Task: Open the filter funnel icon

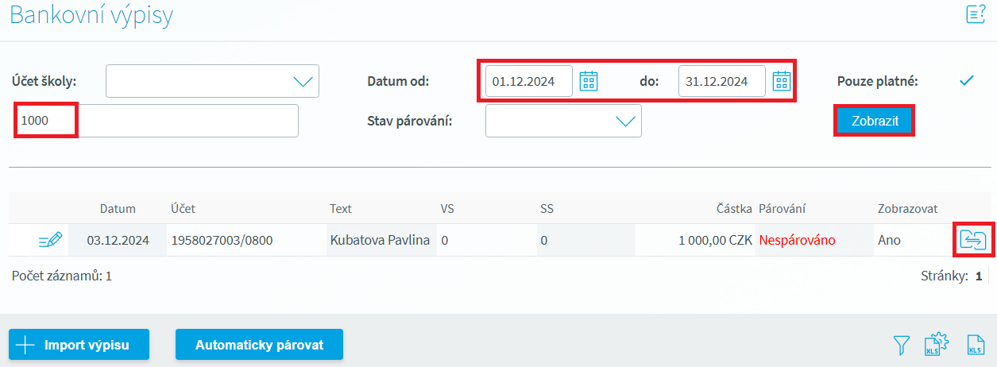Action: pyautogui.click(x=901, y=345)
